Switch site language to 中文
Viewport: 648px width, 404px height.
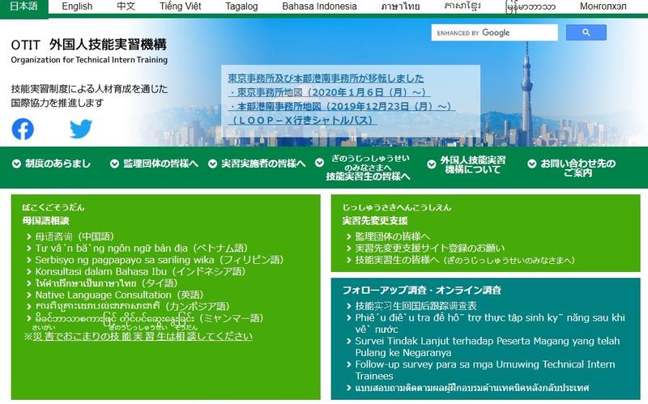click(x=126, y=6)
